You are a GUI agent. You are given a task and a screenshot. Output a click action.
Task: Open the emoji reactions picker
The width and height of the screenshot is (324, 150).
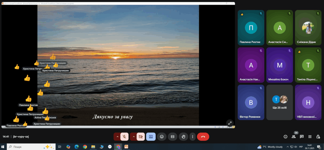[x=162, y=137]
